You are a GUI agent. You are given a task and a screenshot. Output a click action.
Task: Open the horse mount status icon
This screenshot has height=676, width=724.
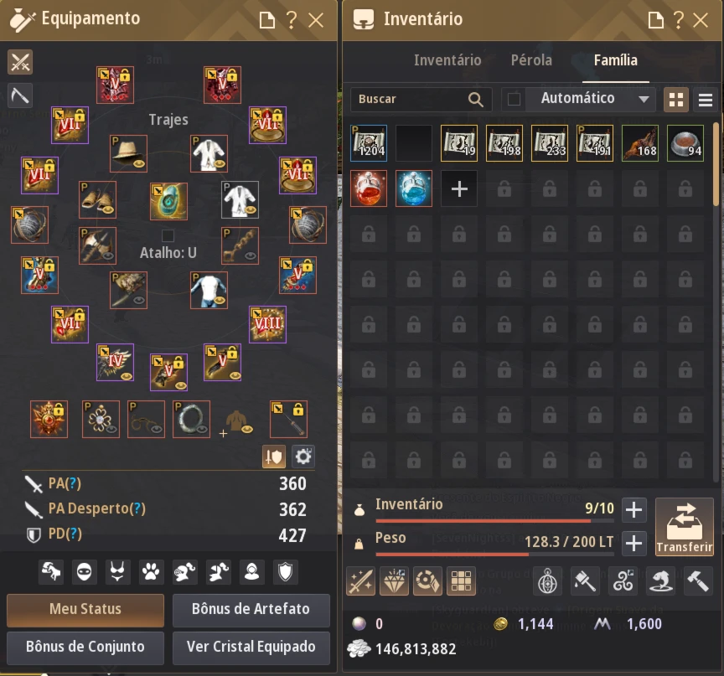pos(51,572)
